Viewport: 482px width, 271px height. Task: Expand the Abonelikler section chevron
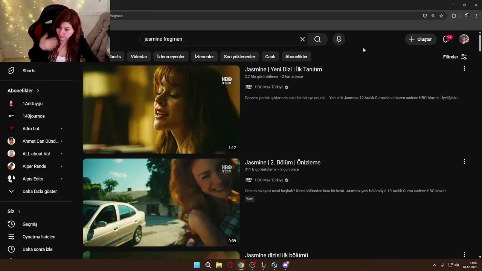[x=38, y=91]
